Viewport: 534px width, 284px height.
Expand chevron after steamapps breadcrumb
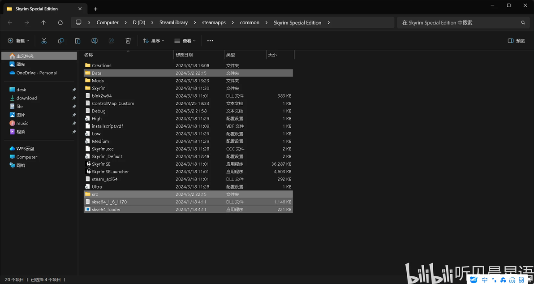[233, 23]
